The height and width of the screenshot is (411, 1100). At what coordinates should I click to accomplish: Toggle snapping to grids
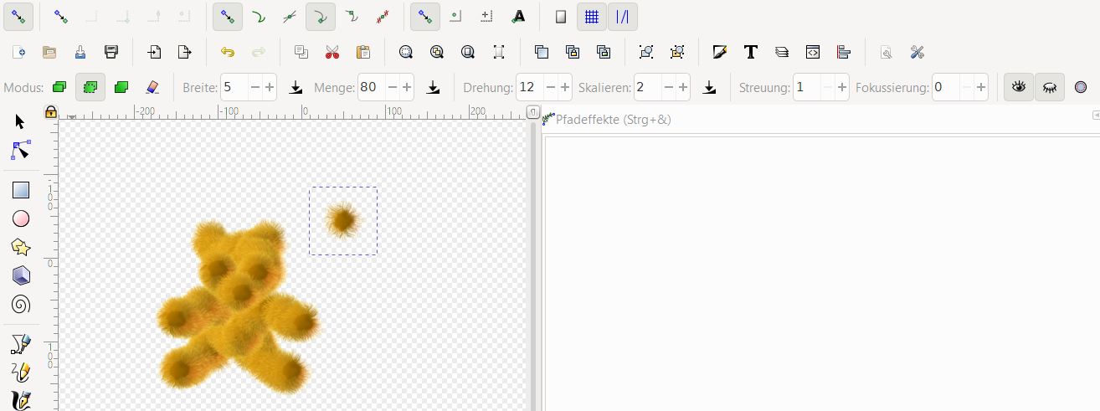pyautogui.click(x=592, y=16)
